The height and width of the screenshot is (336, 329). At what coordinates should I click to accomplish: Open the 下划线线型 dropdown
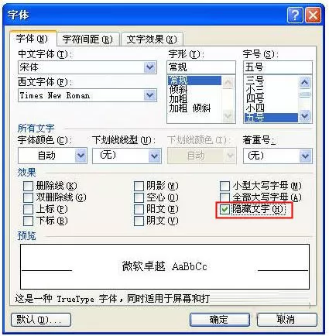pyautogui.click(x=155, y=156)
